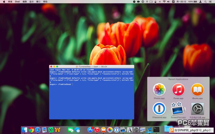
Task: Click the clock showing 周一 20:12
Action: (181, 2)
